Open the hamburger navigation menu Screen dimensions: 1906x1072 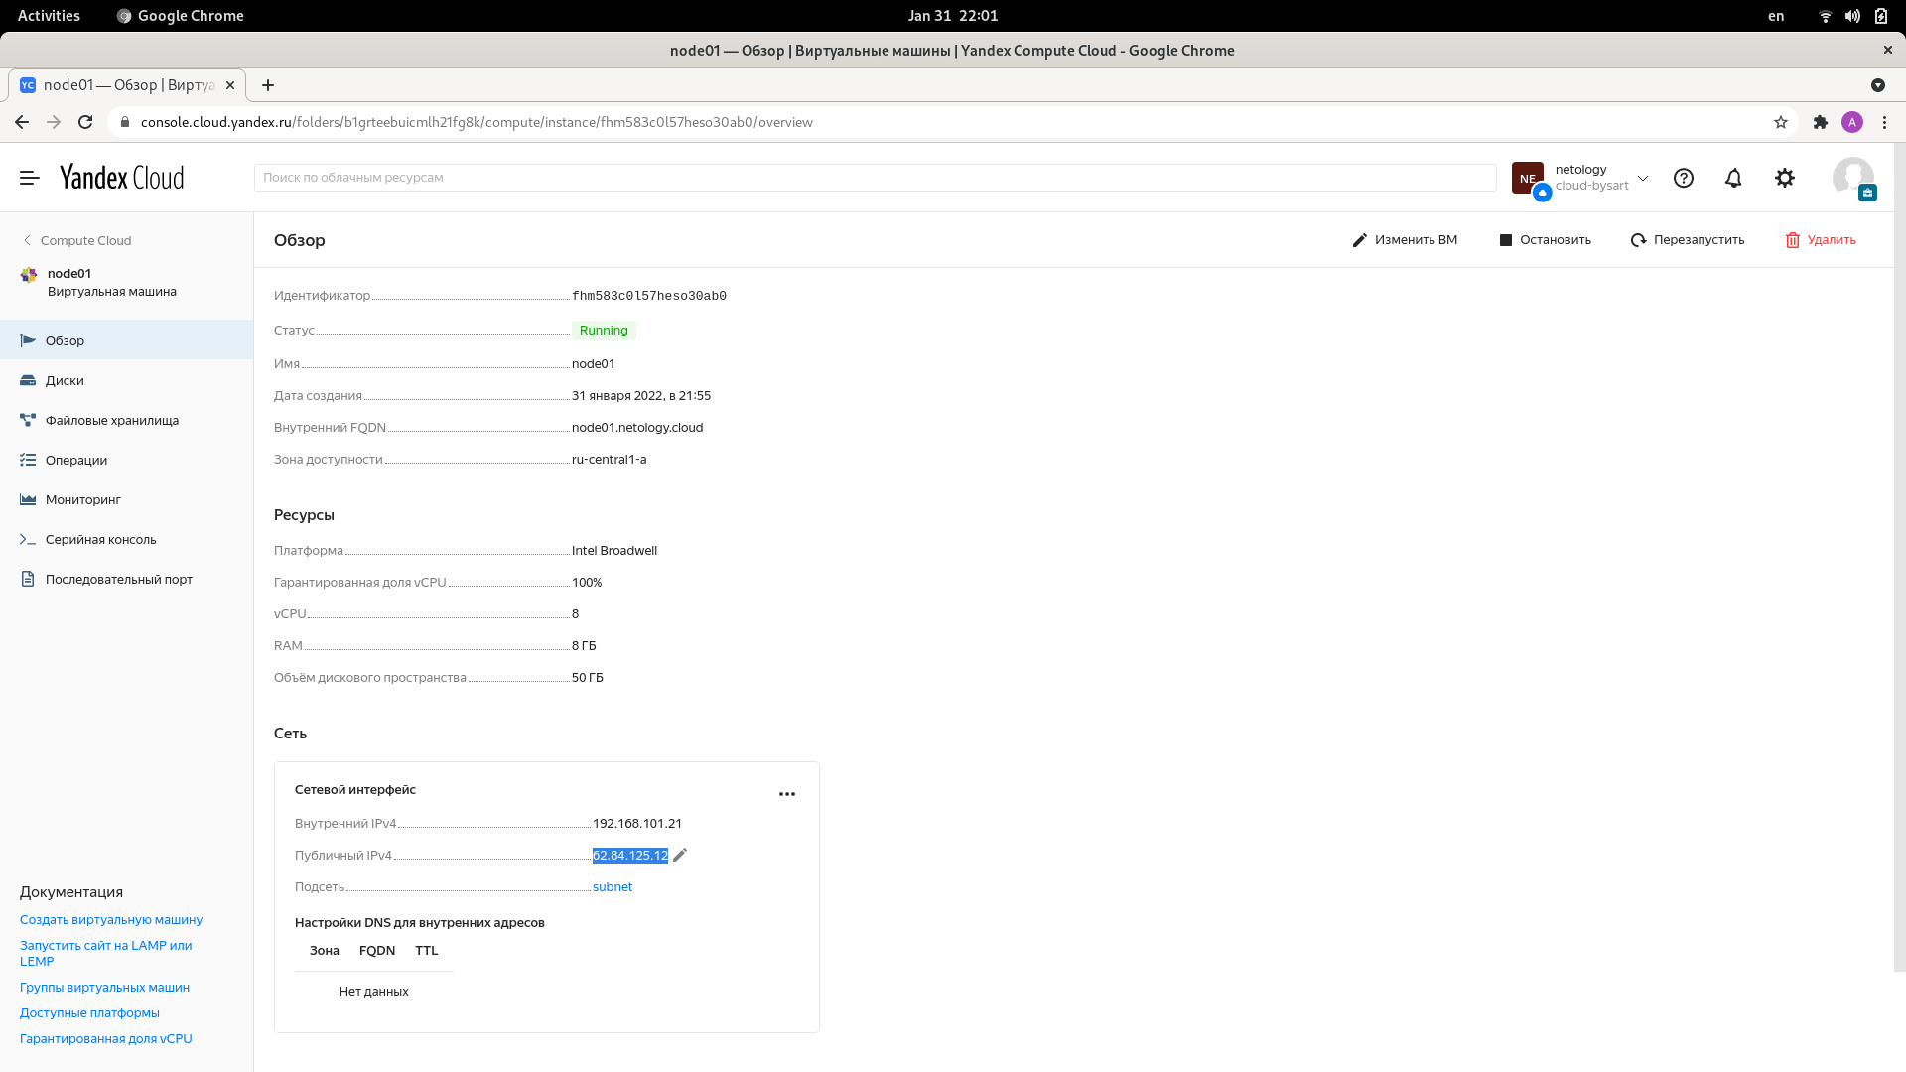pyautogui.click(x=30, y=178)
